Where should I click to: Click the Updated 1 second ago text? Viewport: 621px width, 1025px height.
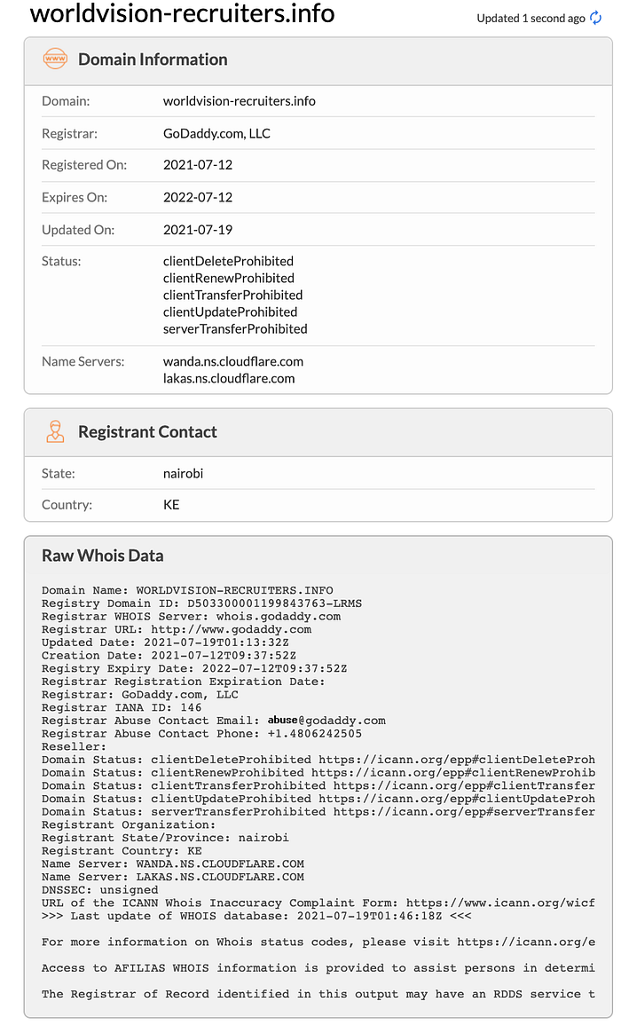point(531,19)
